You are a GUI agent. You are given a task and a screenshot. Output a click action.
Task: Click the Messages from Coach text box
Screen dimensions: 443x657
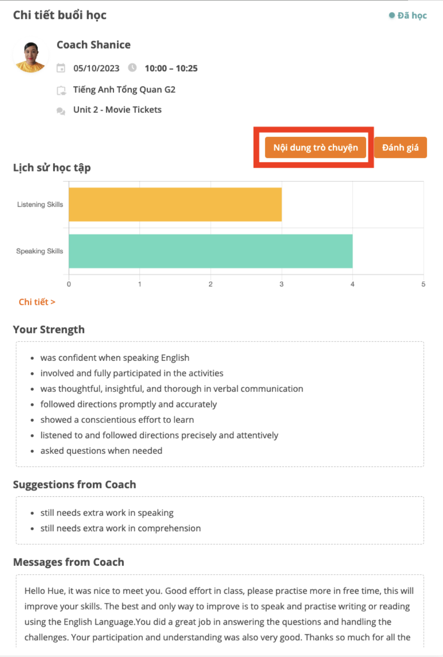(x=220, y=613)
